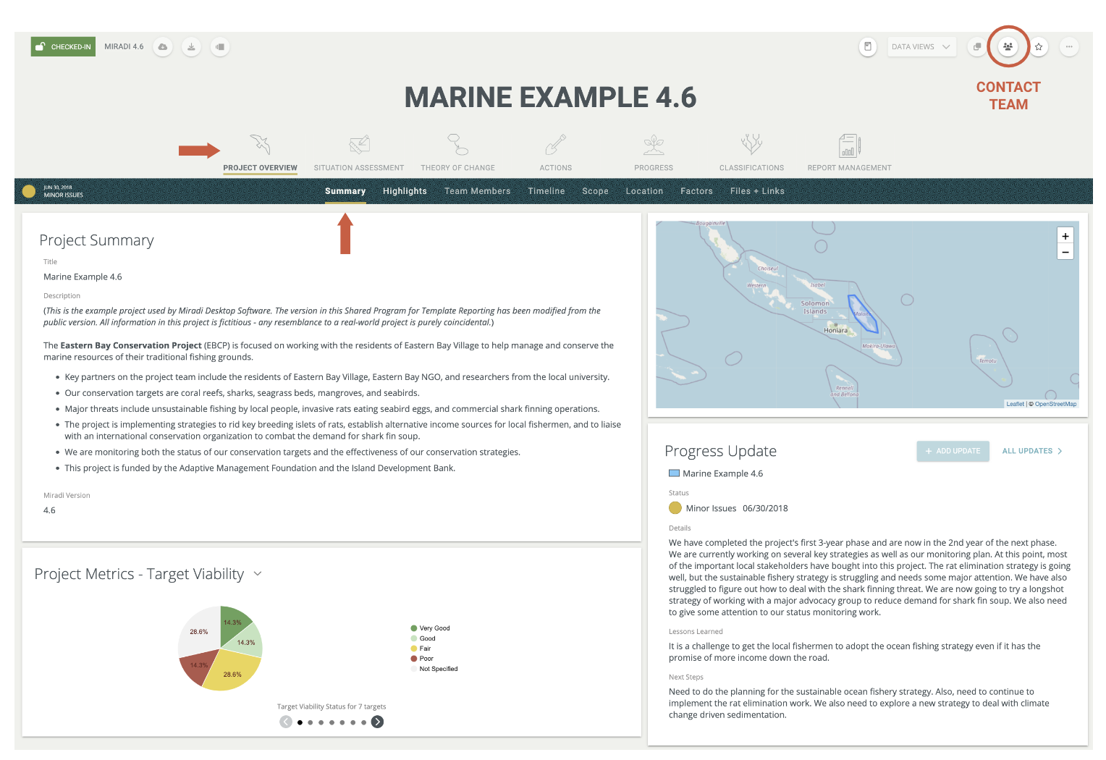Switch to the Highlights tab
Viewport: 1106px width, 760px height.
pyautogui.click(x=405, y=191)
